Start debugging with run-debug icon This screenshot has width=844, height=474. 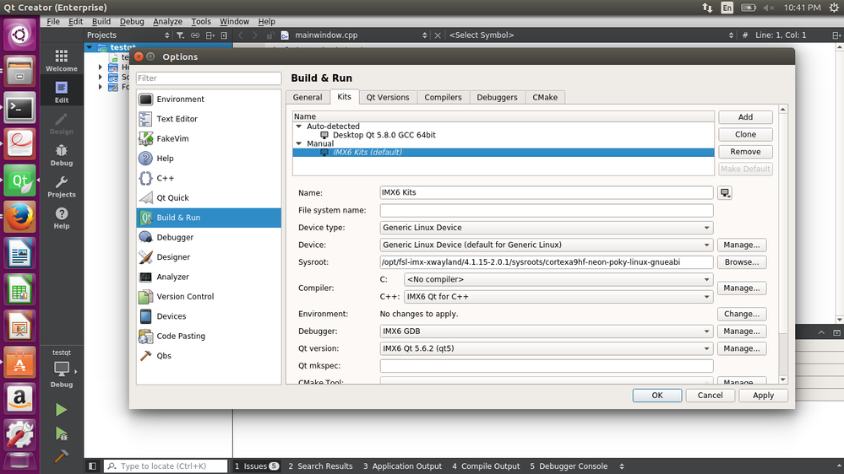tap(62, 434)
